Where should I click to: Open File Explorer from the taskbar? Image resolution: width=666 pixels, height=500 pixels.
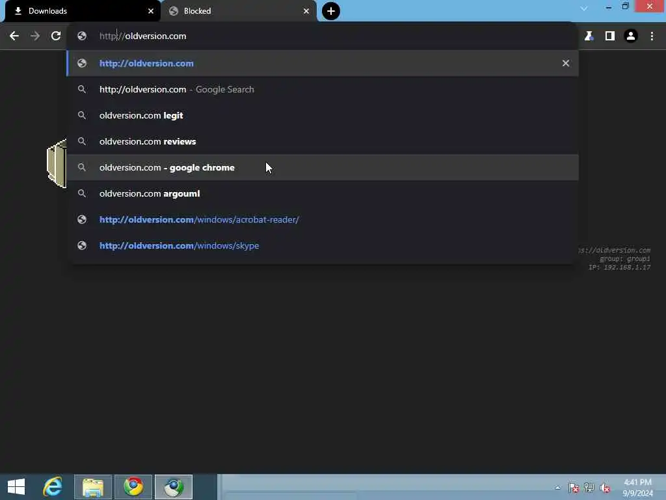[x=93, y=487]
